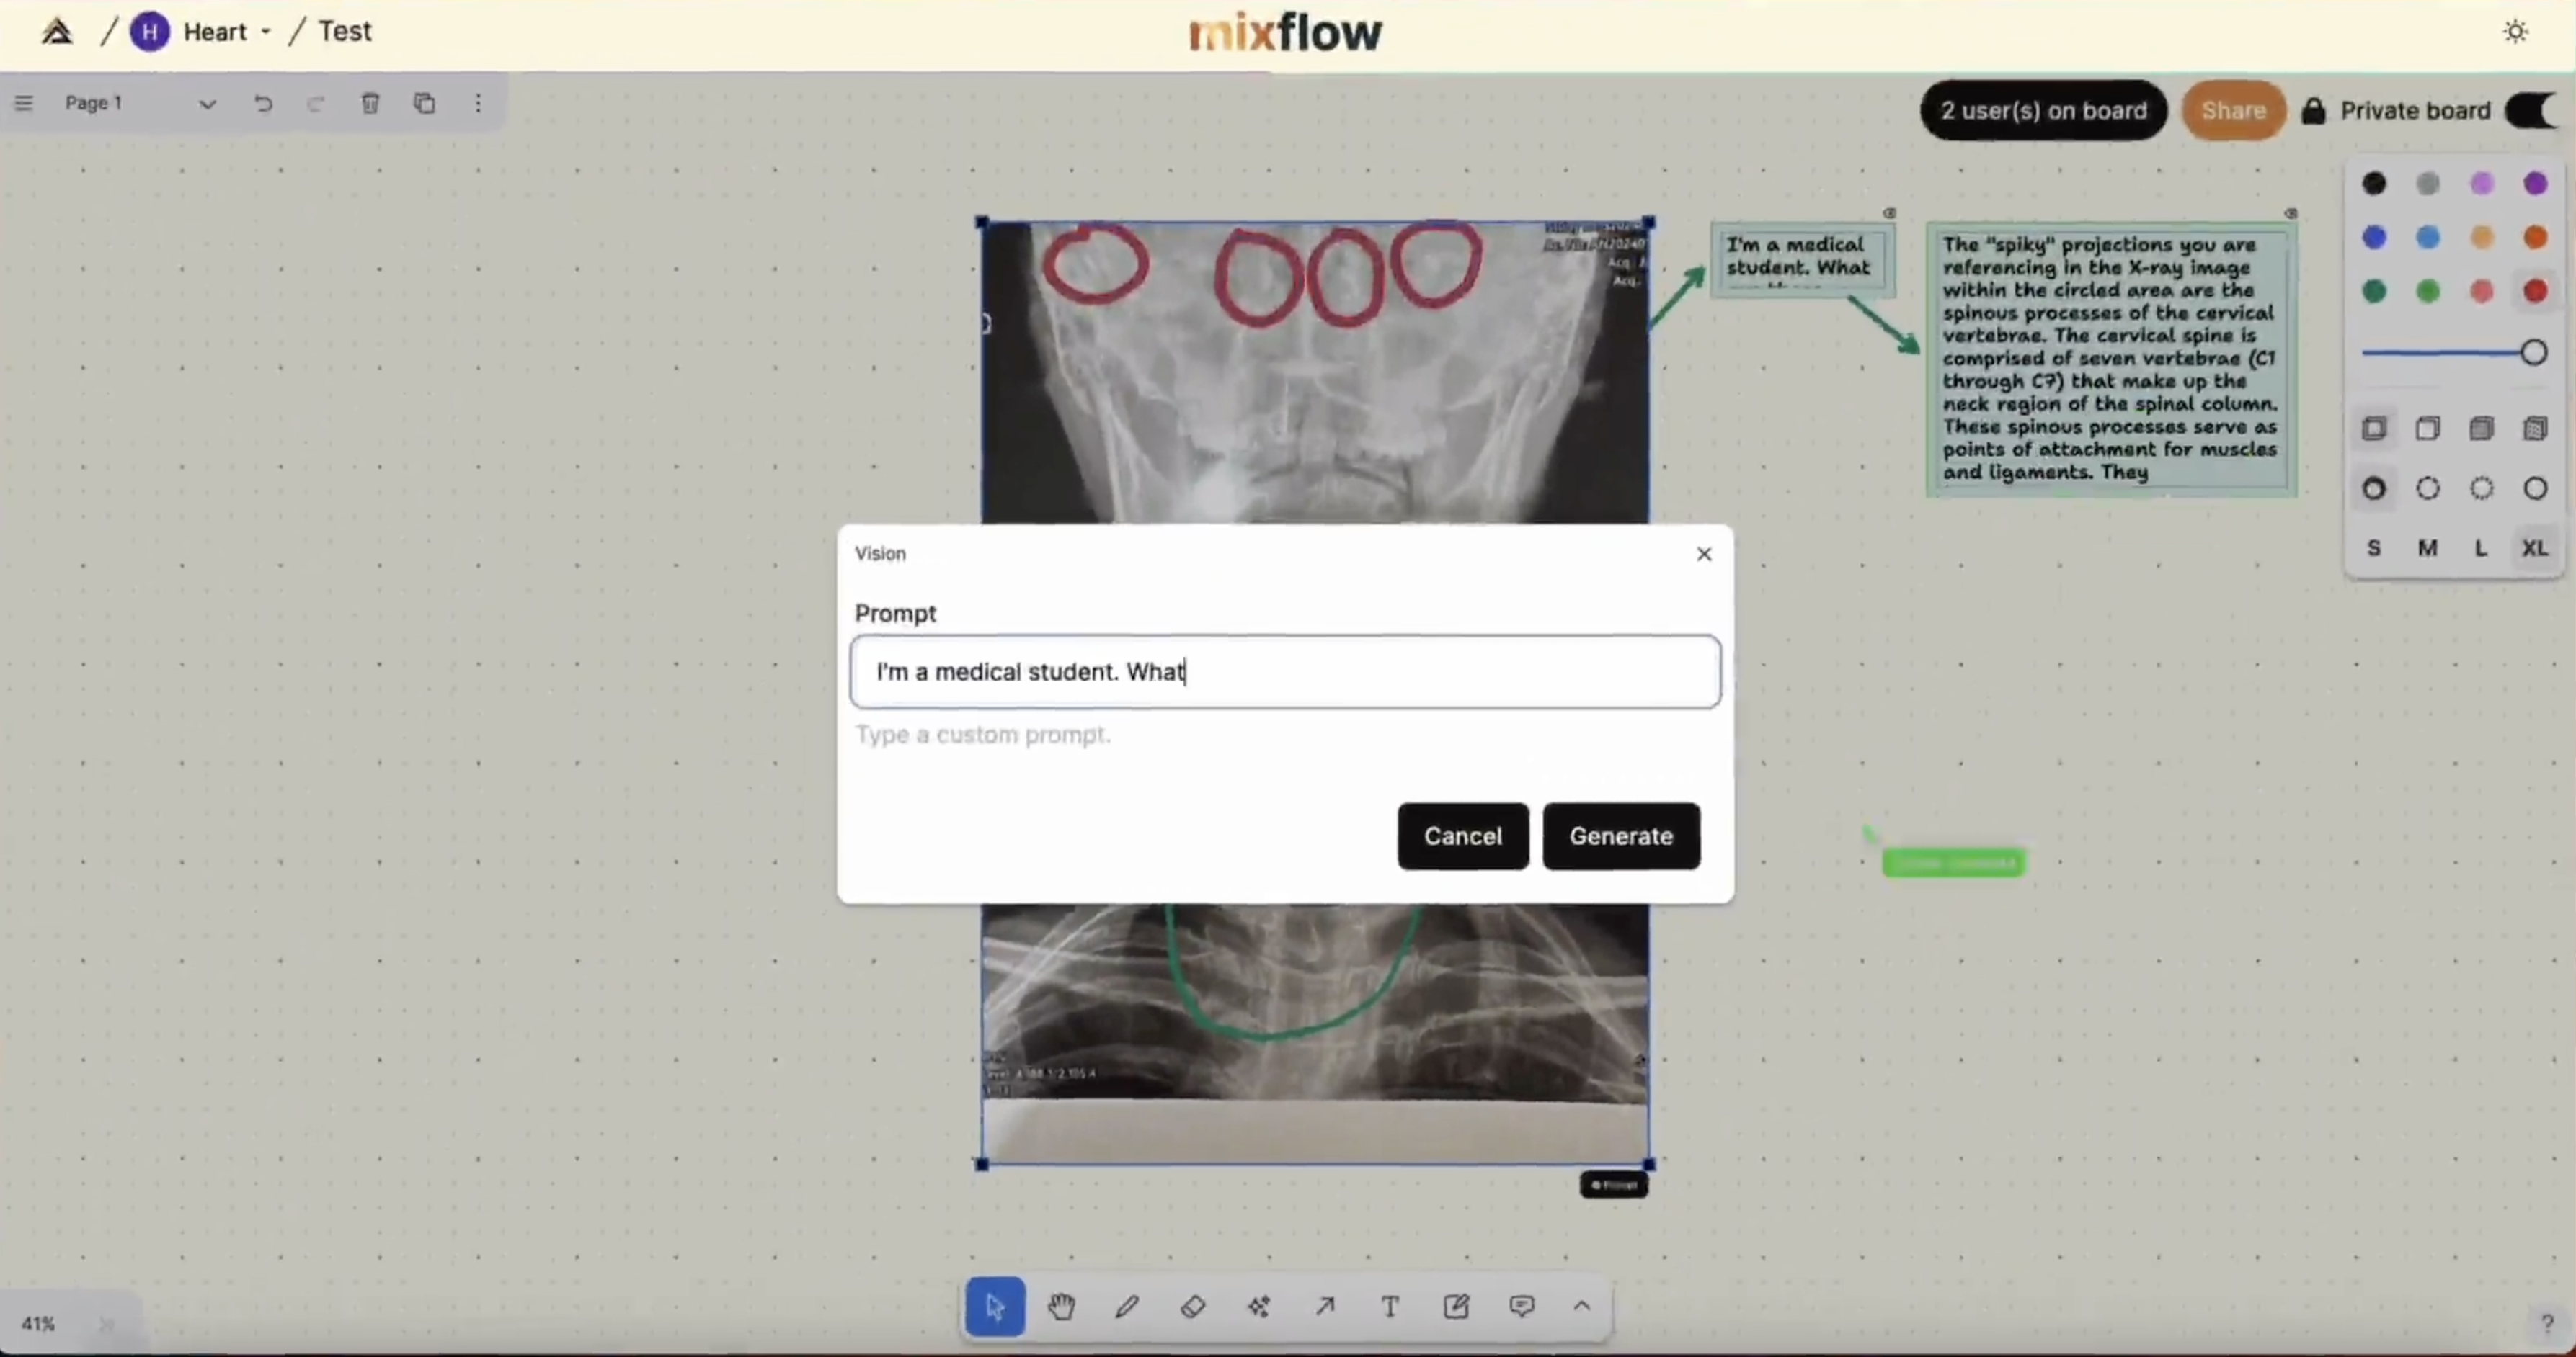This screenshot has width=2576, height=1357.
Task: Open the Page 1 dropdown
Action: click(206, 104)
